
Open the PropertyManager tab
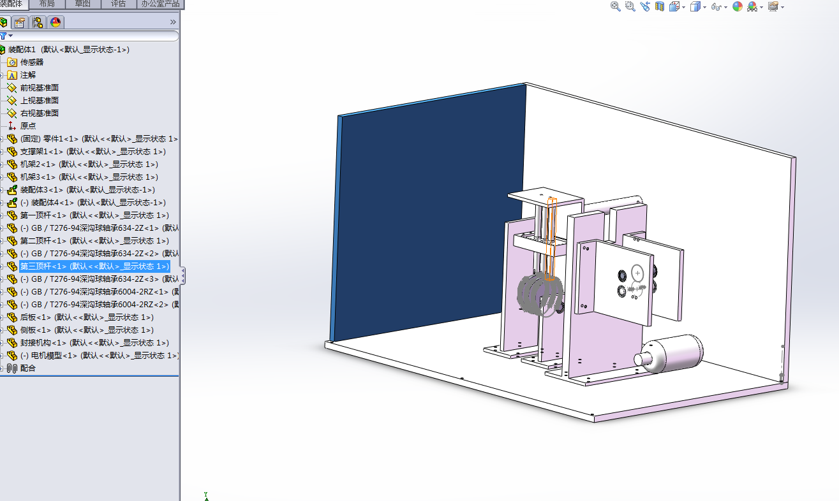coord(20,22)
